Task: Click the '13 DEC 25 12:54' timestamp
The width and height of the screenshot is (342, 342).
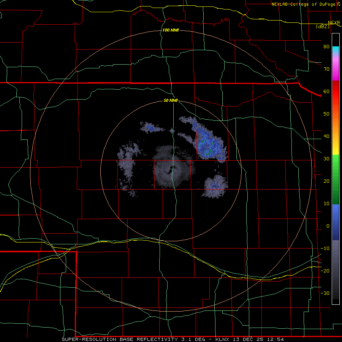Action: (x=258, y=339)
